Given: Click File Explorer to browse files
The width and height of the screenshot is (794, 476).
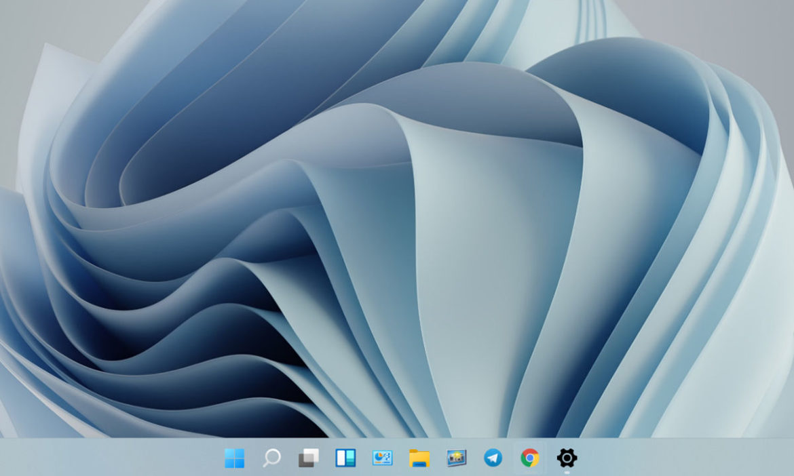Looking at the screenshot, I should coord(419,459).
